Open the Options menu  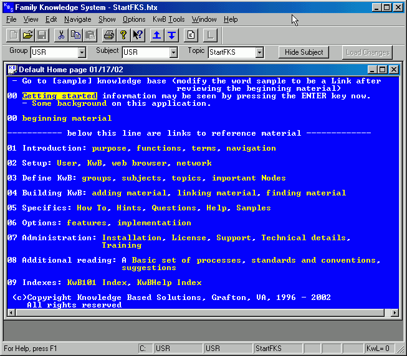(x=134, y=19)
